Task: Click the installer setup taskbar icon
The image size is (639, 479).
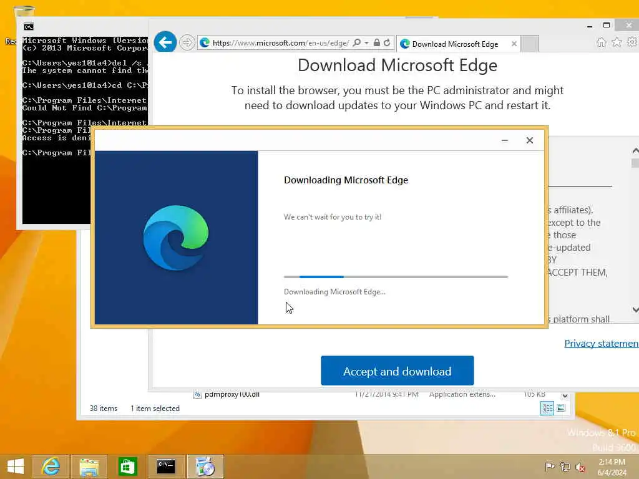Action: click(205, 467)
